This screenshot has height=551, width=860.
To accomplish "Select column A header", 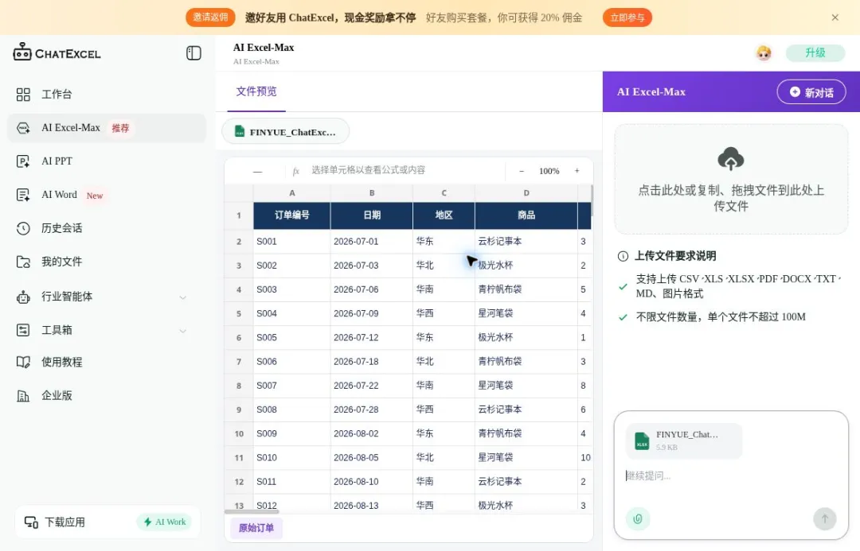I will click(291, 192).
